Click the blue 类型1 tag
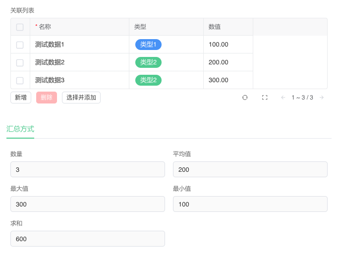The width and height of the screenshot is (338, 254). (148, 45)
